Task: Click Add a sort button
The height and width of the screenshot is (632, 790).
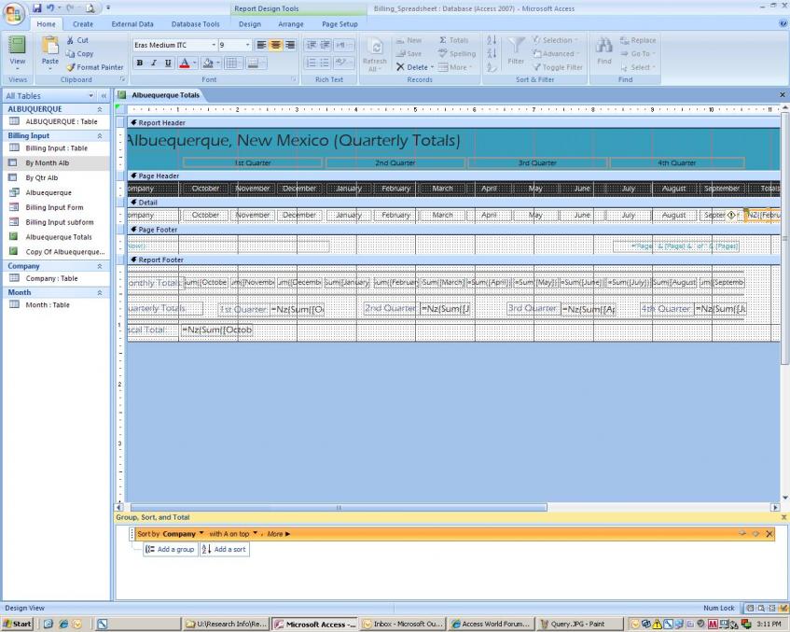Action: coord(224,550)
